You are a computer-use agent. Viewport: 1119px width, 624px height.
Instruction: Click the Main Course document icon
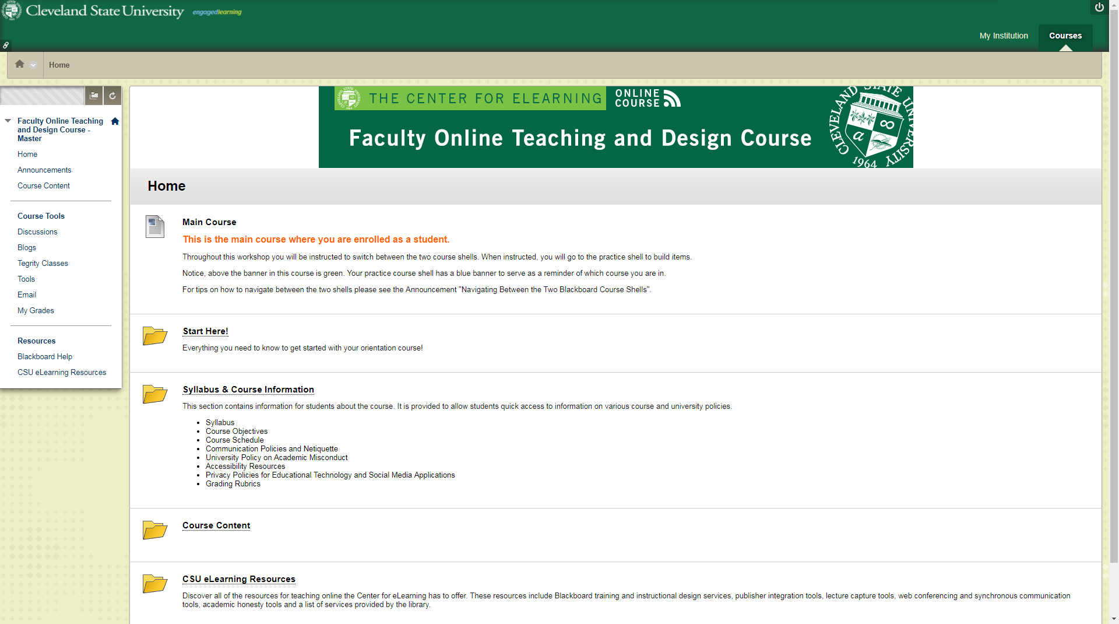[155, 226]
